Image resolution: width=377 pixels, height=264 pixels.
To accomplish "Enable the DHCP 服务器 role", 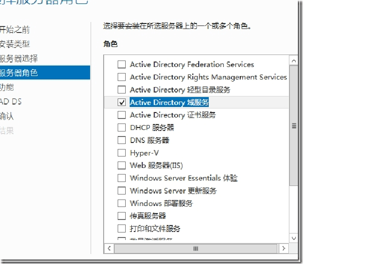I will point(121,127).
